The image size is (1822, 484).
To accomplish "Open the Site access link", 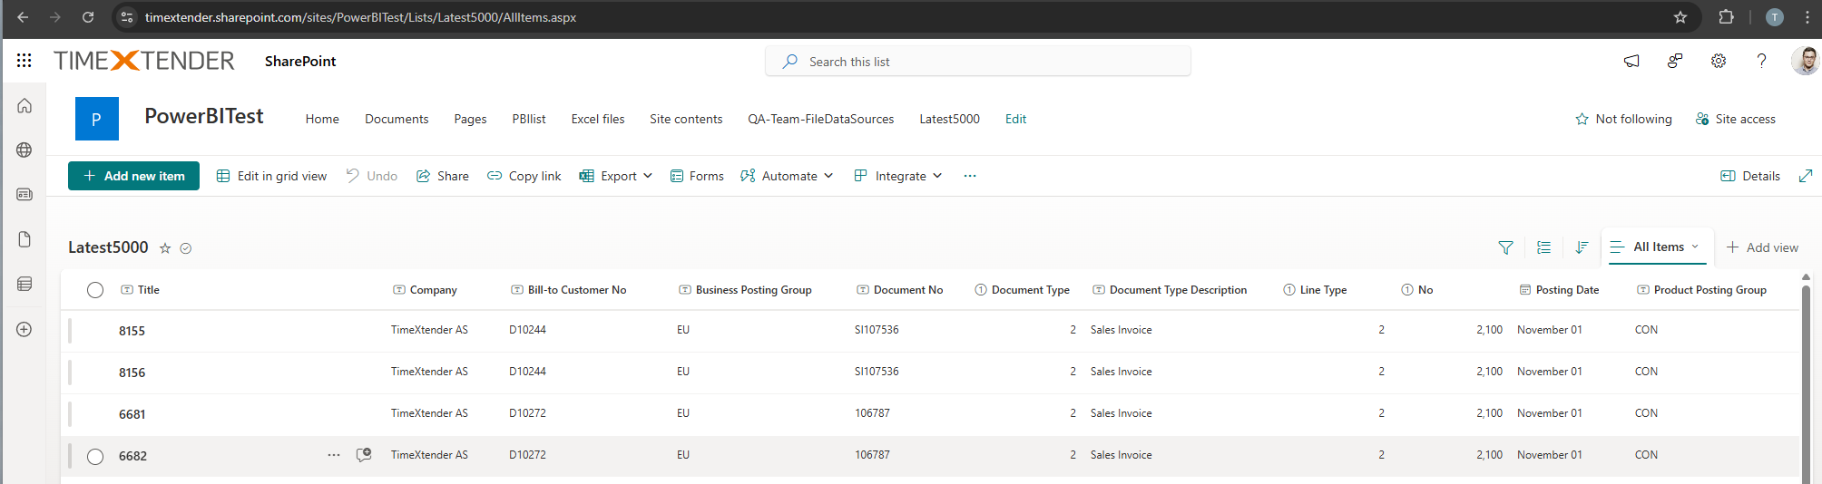I will pos(1736,119).
